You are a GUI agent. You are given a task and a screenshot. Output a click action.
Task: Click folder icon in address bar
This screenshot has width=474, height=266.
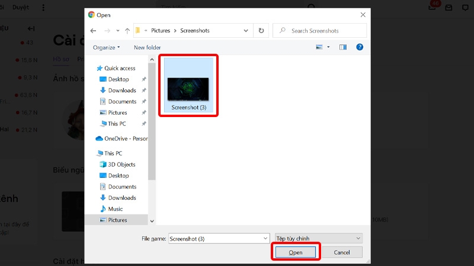click(x=138, y=31)
